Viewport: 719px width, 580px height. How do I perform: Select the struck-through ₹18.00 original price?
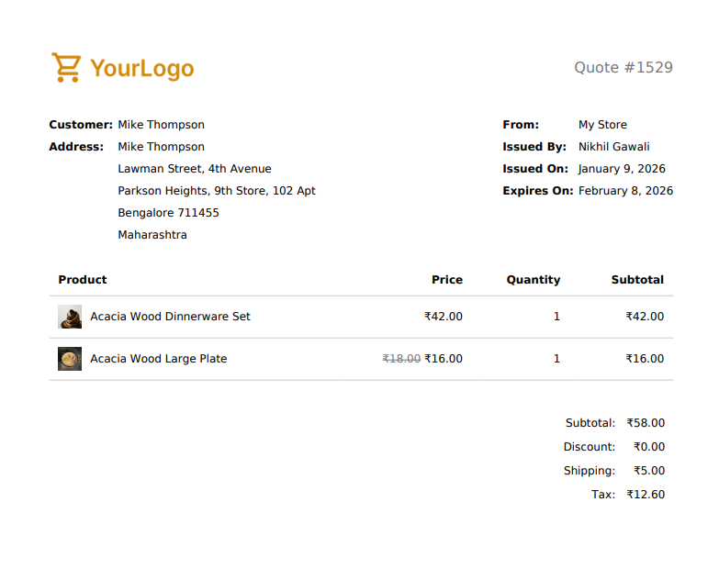pyautogui.click(x=401, y=359)
